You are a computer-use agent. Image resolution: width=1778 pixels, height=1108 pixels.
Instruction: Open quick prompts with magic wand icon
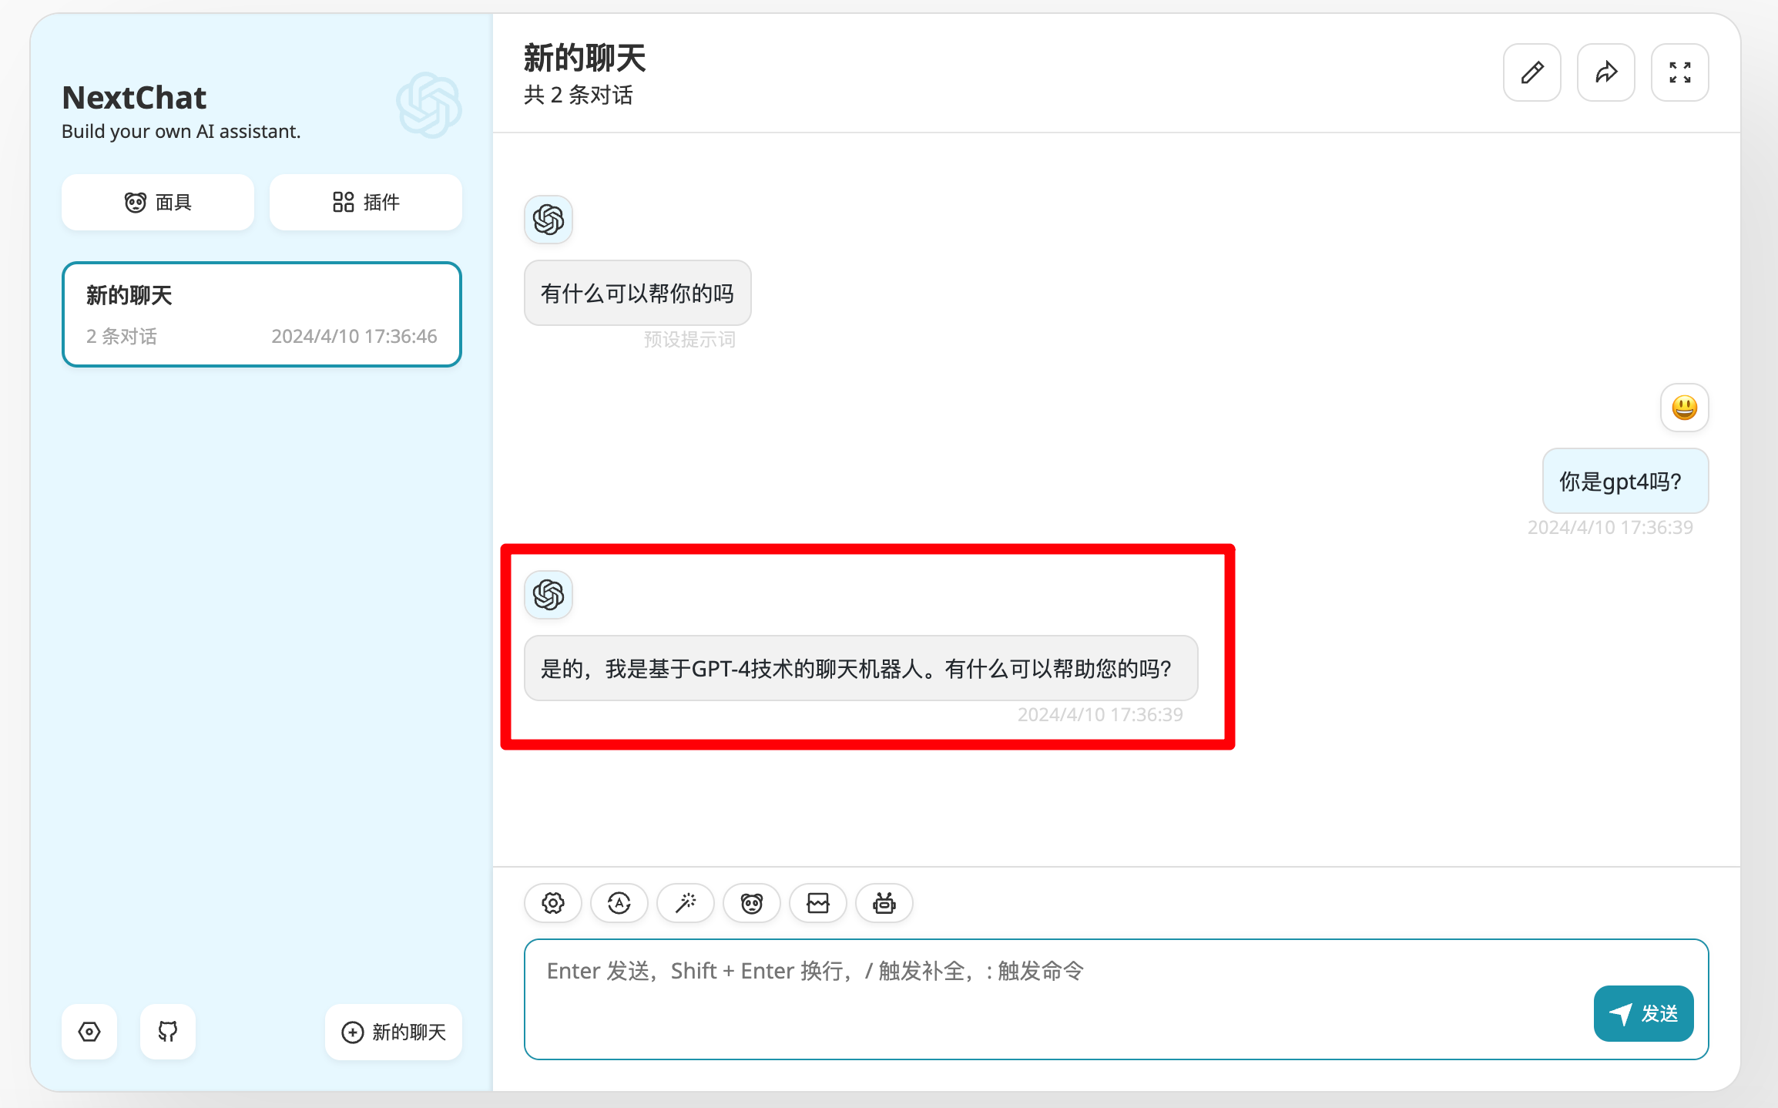pos(686,902)
